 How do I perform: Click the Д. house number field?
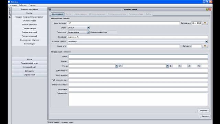coord(175,66)
